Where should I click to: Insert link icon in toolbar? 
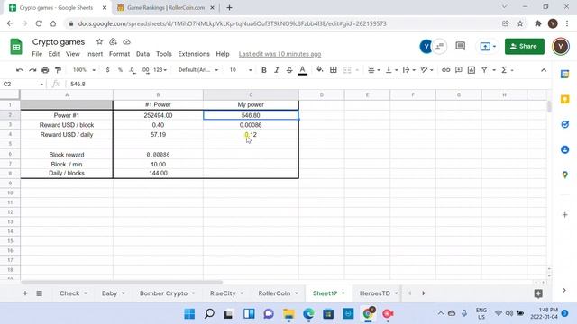445,70
